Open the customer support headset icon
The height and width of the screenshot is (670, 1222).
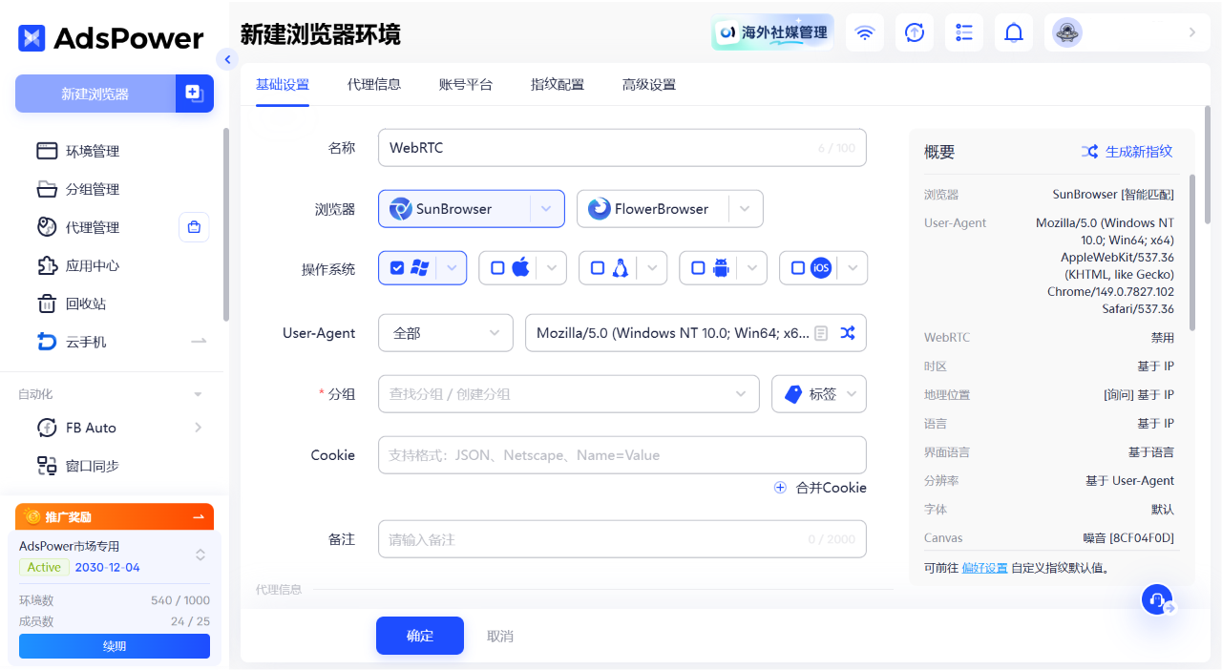[x=1157, y=599]
